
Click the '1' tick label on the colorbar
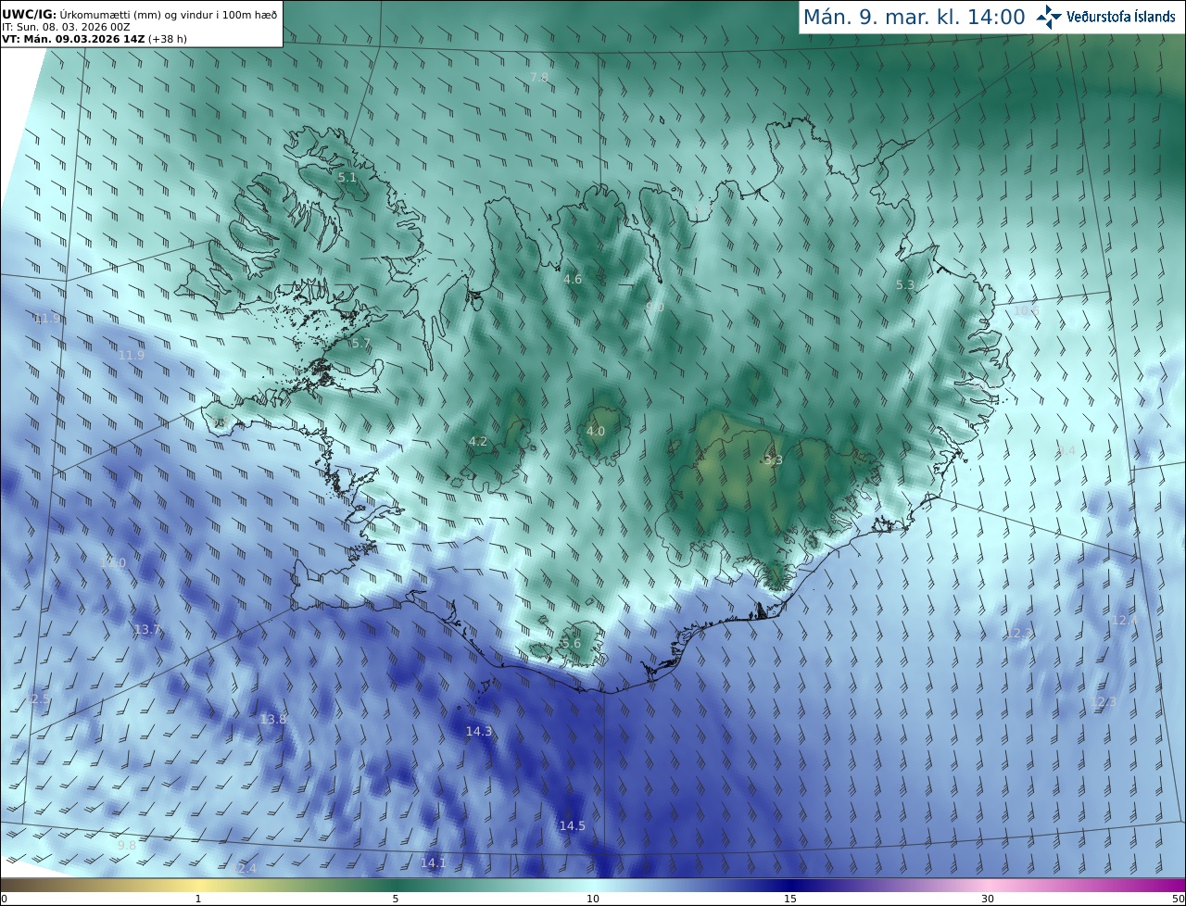(x=198, y=899)
